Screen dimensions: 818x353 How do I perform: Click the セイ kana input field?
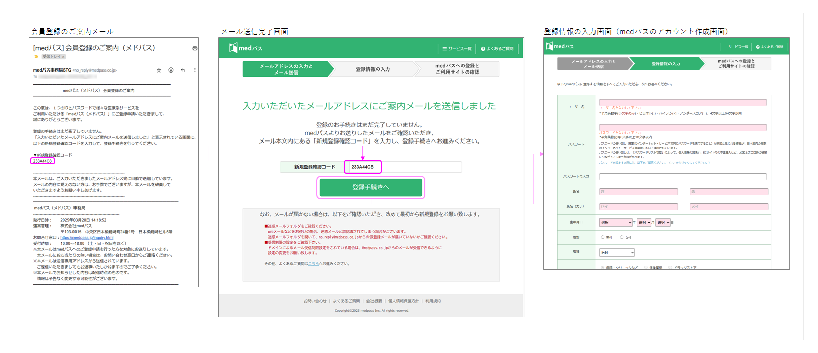[638, 207]
